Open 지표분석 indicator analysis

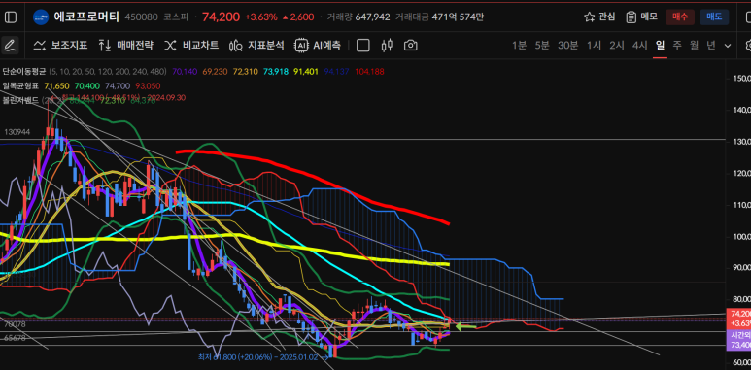click(x=256, y=46)
